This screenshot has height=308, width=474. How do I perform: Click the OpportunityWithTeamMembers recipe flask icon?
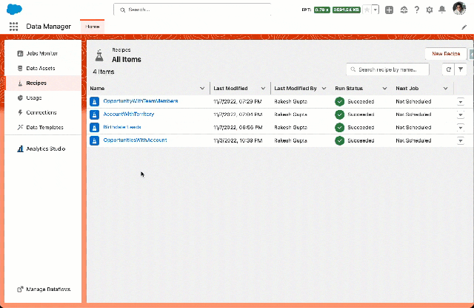click(94, 102)
